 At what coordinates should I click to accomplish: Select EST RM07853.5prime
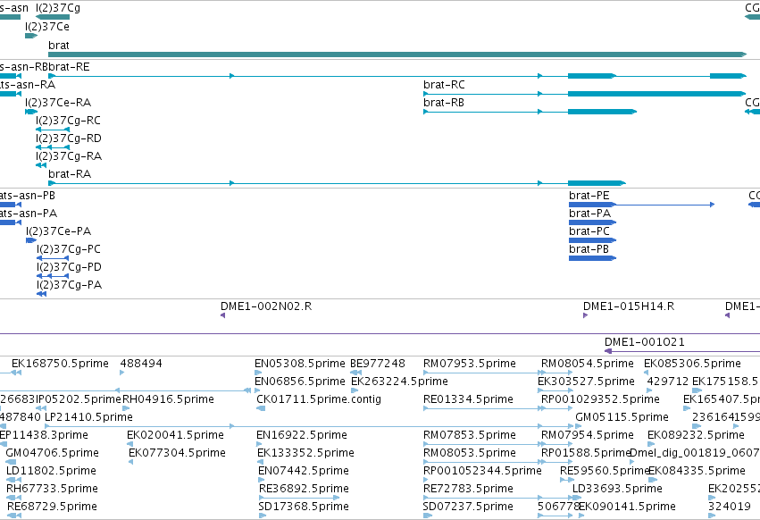point(470,435)
